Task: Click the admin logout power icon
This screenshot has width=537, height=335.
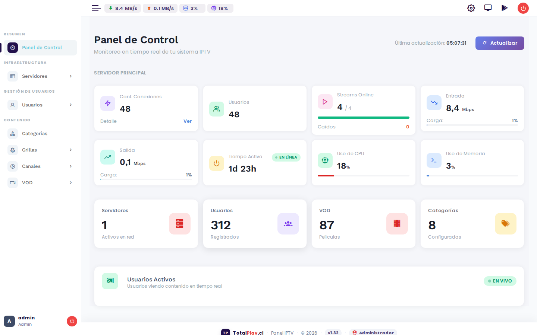Action: 72,321
